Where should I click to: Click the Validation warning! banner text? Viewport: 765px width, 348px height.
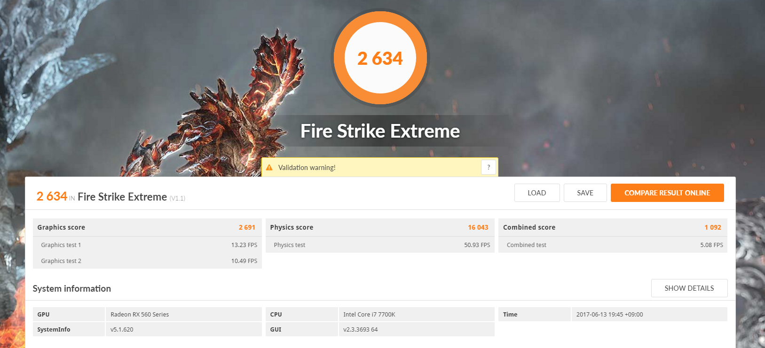(x=307, y=168)
